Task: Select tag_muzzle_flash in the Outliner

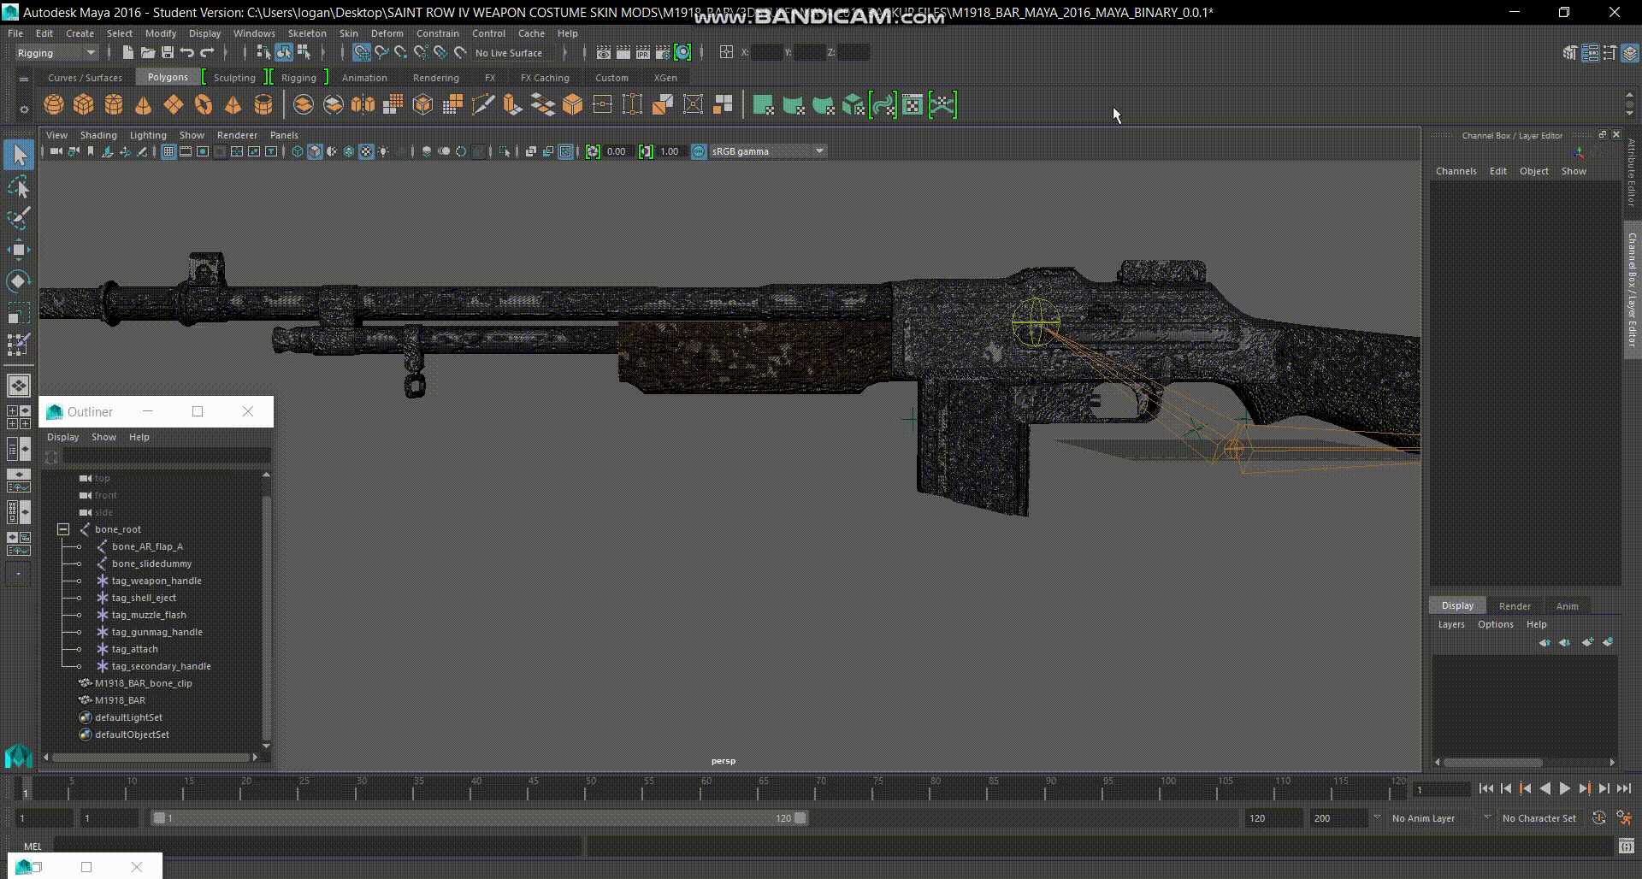Action: (x=149, y=615)
